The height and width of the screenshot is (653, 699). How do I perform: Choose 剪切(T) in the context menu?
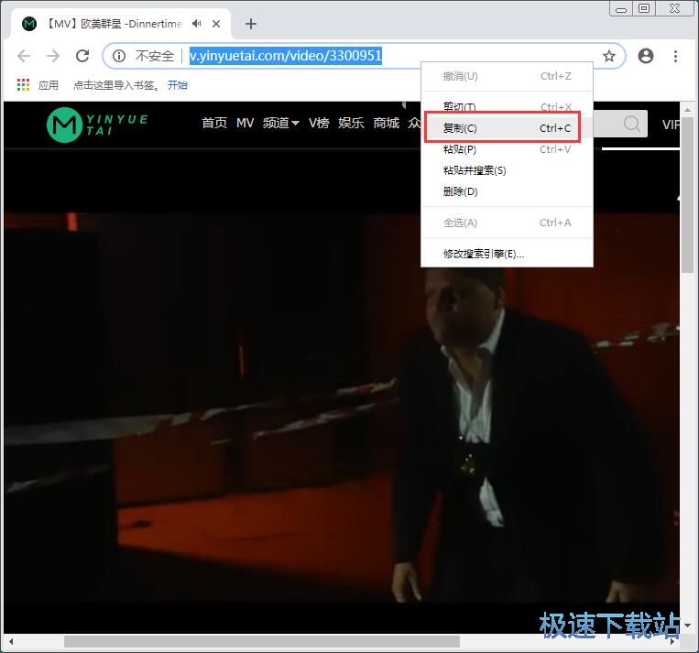coord(507,107)
